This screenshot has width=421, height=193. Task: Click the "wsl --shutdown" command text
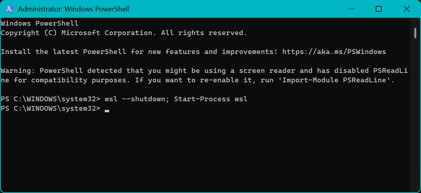pyautogui.click(x=135, y=99)
